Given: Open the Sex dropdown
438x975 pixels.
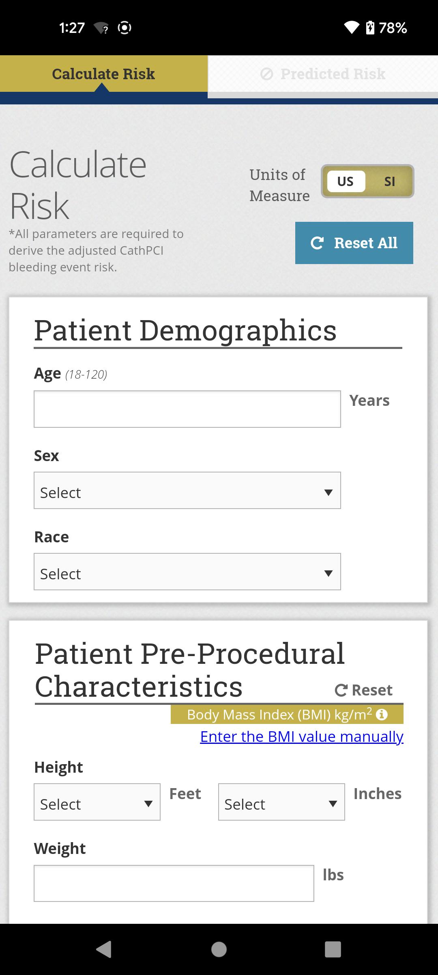Looking at the screenshot, I should click(x=187, y=490).
